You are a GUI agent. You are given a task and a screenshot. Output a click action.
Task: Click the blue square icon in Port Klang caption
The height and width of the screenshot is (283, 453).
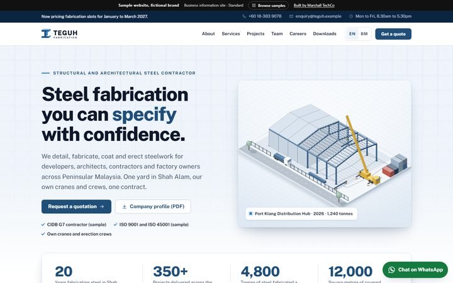point(251,214)
